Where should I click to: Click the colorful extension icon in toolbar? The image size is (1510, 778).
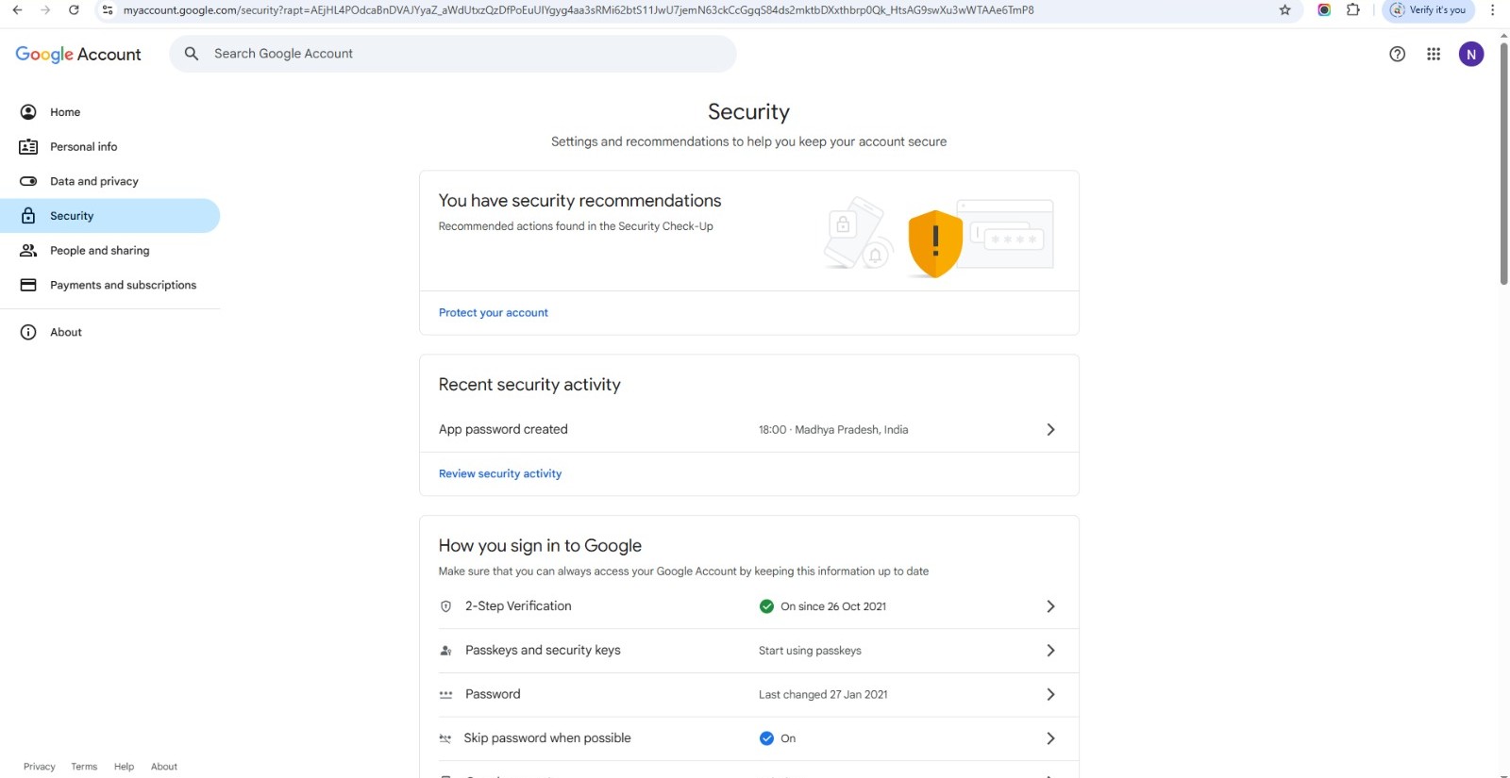[x=1324, y=10]
